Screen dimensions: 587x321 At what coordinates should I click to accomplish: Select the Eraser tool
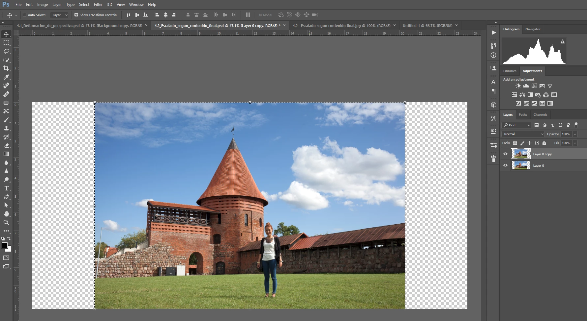tap(6, 145)
